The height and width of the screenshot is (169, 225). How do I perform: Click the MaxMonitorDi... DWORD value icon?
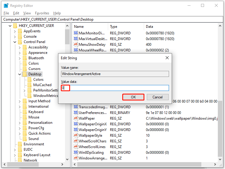tap(76, 33)
